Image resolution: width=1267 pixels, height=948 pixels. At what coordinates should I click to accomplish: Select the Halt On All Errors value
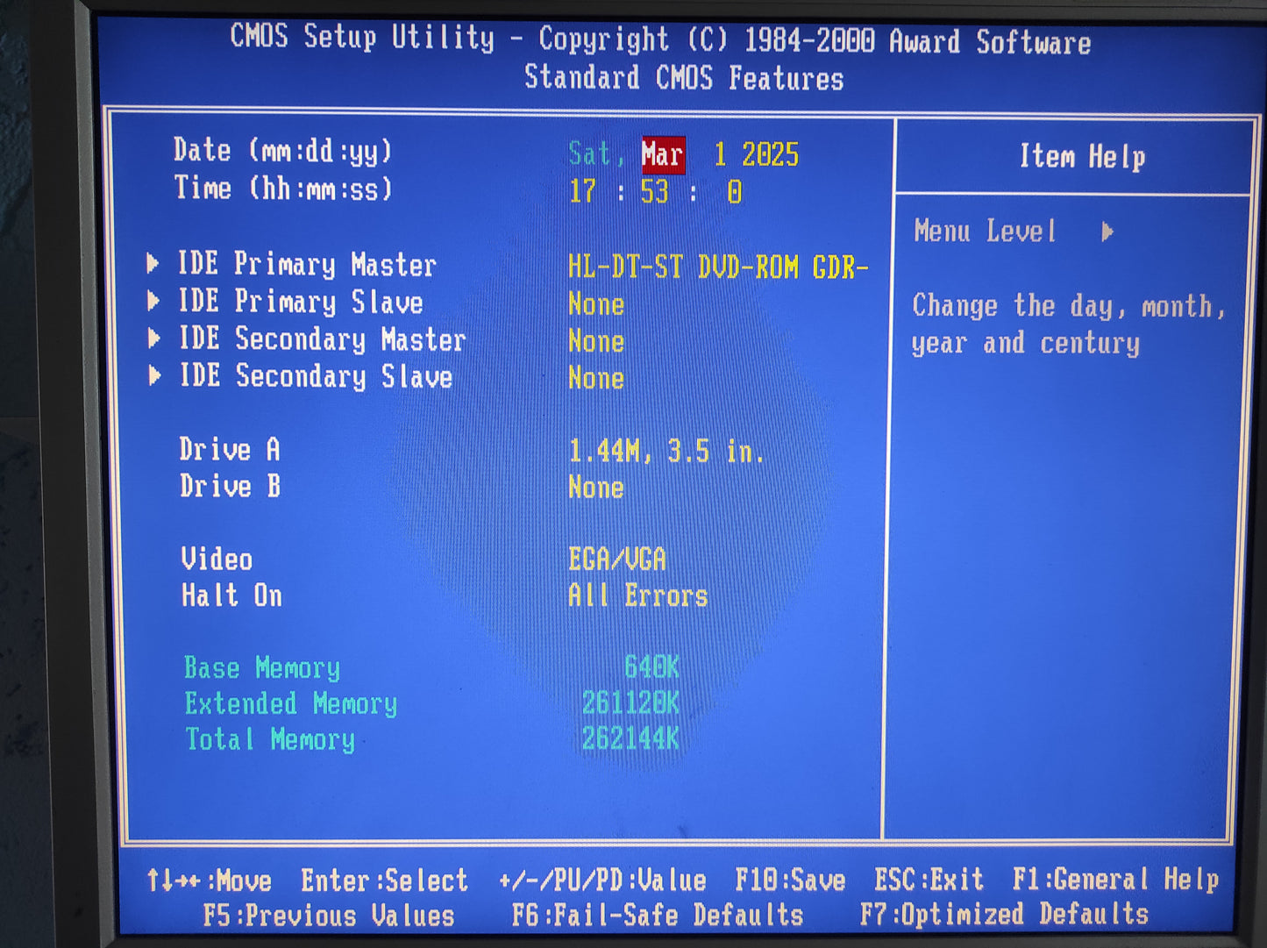(637, 596)
